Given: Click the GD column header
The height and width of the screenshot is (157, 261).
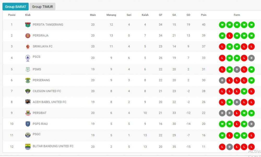Looking at the screenshot, I should [x=188, y=15].
